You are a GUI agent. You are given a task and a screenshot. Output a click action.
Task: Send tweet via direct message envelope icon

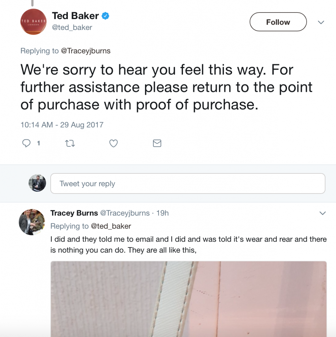[157, 143]
